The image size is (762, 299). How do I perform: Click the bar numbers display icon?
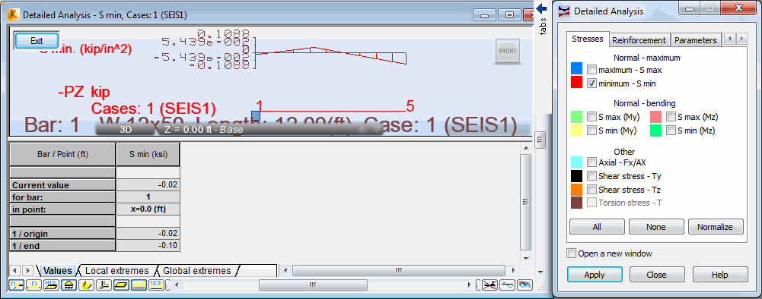pyautogui.click(x=33, y=285)
